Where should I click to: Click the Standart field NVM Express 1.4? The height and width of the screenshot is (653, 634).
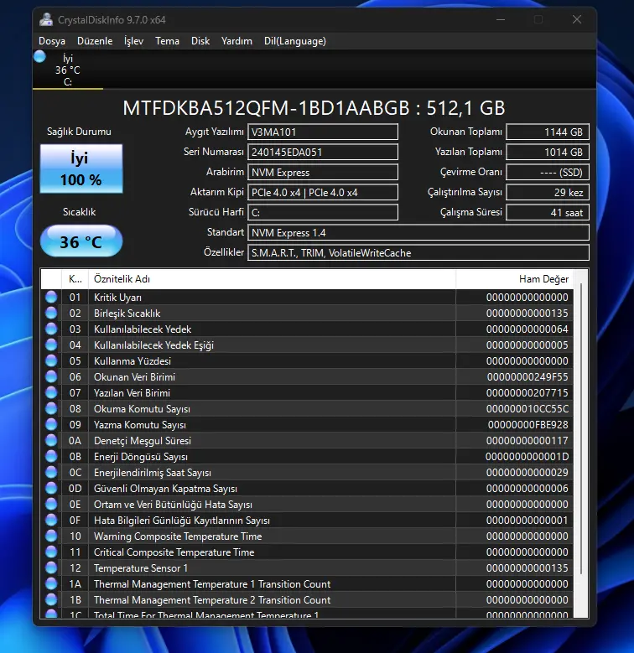click(418, 232)
